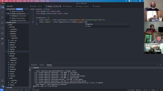
Task: Open the Remote Explorer icon
Action: 2,28
